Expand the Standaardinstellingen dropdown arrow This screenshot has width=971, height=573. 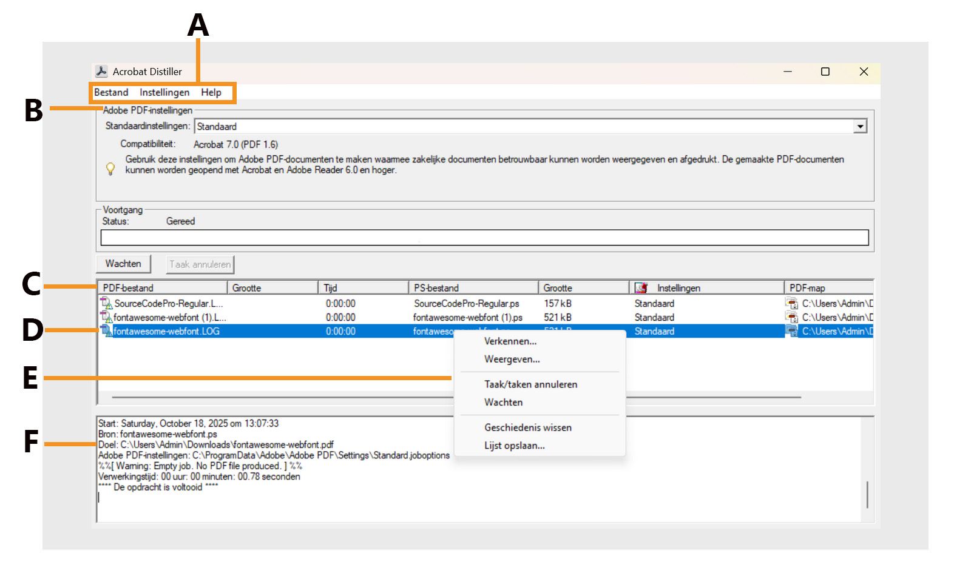860,126
